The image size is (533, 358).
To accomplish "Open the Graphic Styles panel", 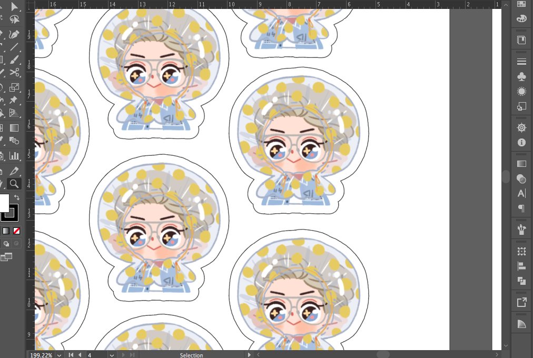I will (x=521, y=107).
